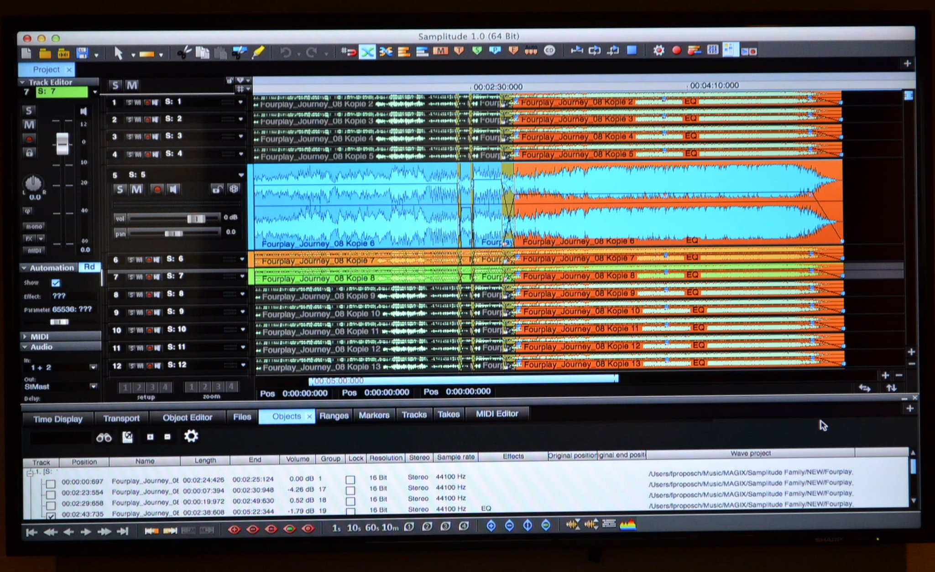Toggle global Mute M button above tracks

(132, 85)
